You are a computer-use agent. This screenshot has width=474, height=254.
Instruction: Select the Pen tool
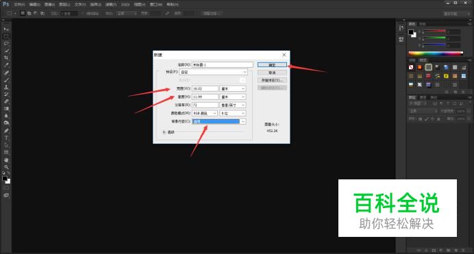click(x=6, y=131)
